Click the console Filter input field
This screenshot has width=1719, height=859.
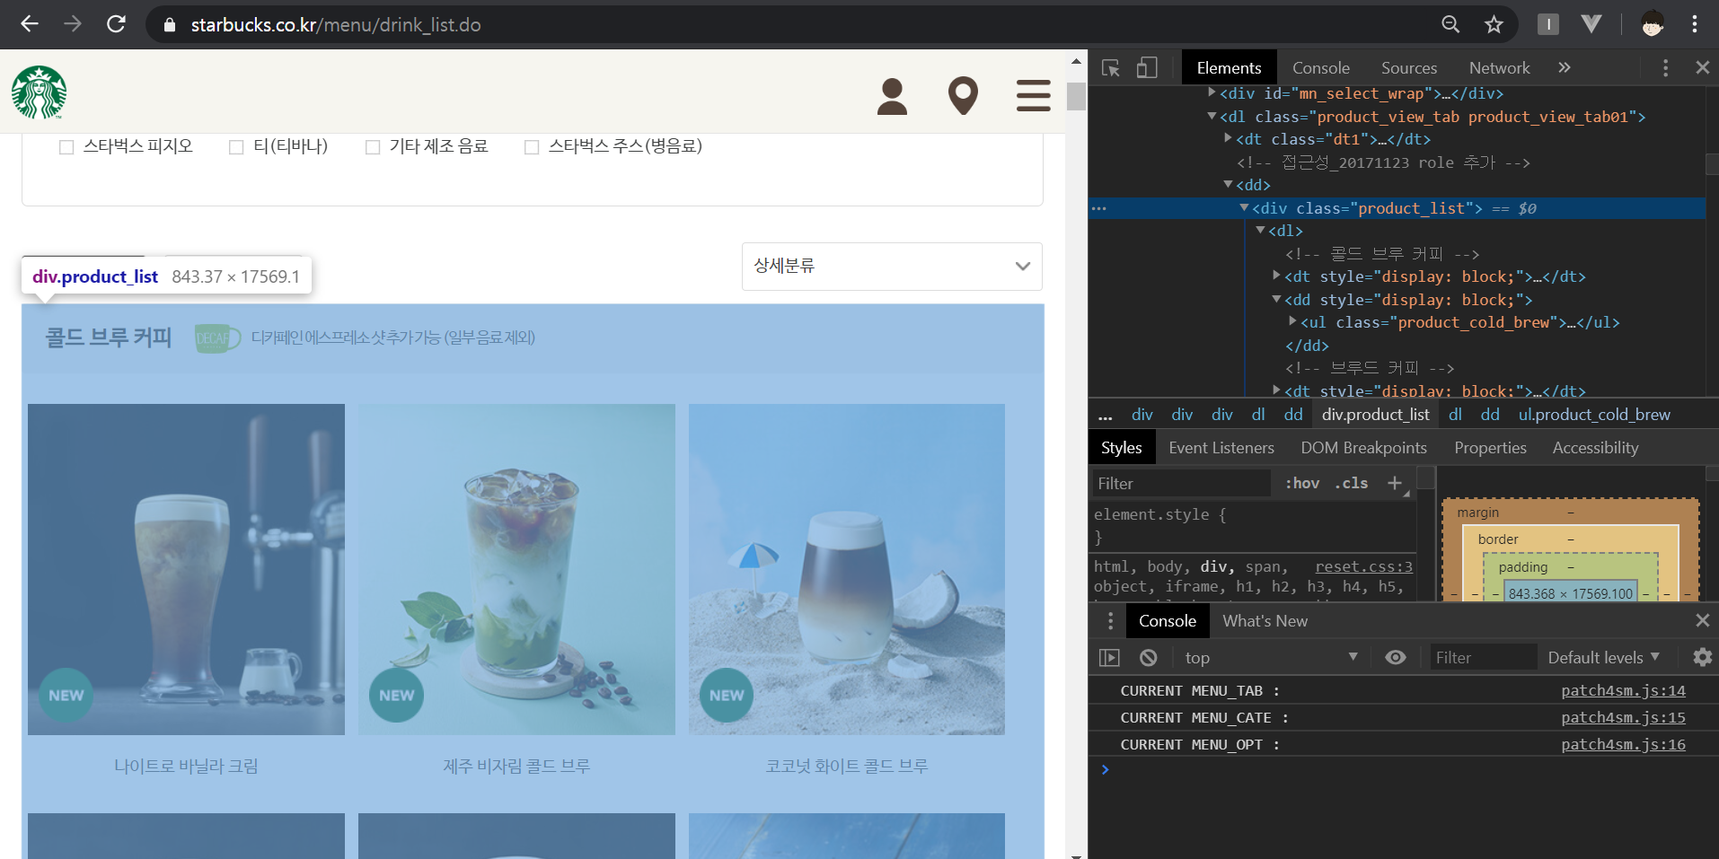point(1483,658)
